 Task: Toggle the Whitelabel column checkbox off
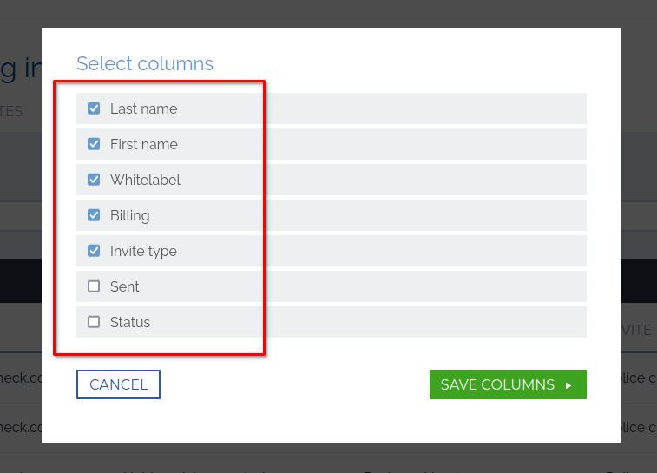94,180
